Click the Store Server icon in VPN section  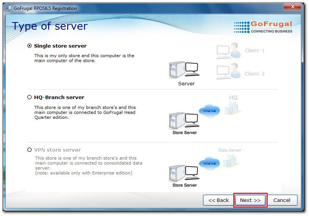pyautogui.click(x=184, y=173)
